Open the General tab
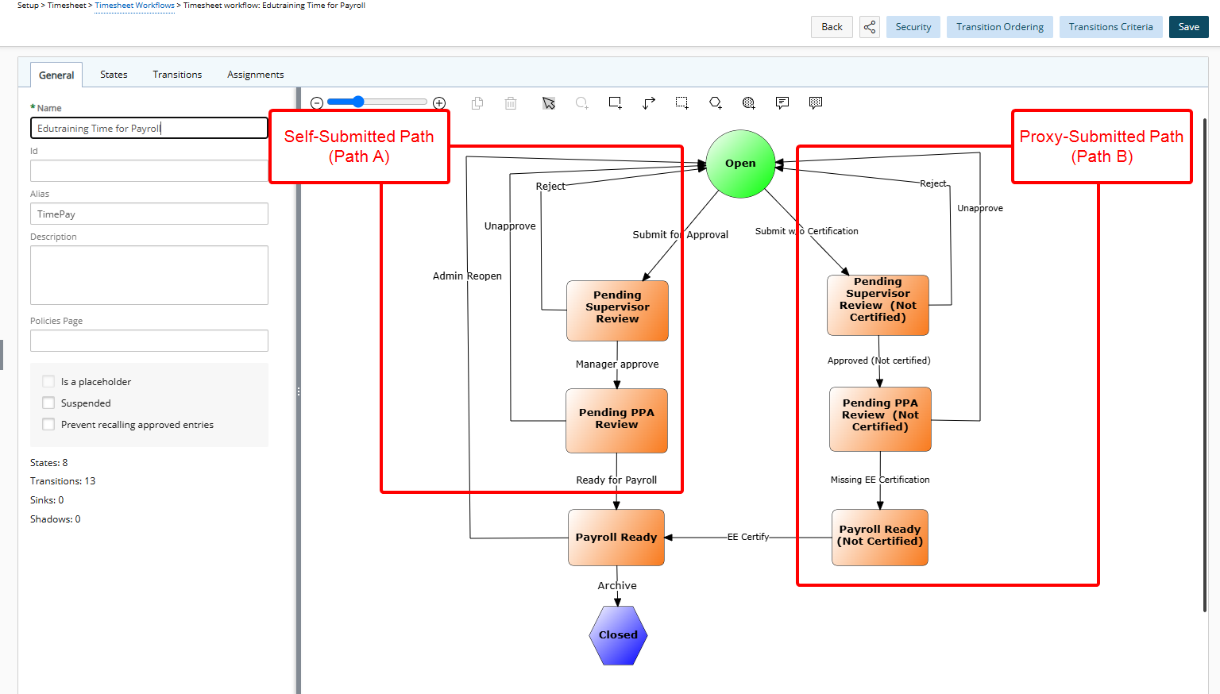Screen dimensions: 1220x694 [x=56, y=75]
